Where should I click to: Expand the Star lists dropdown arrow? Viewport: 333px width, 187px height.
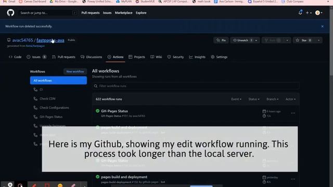tap(318, 41)
